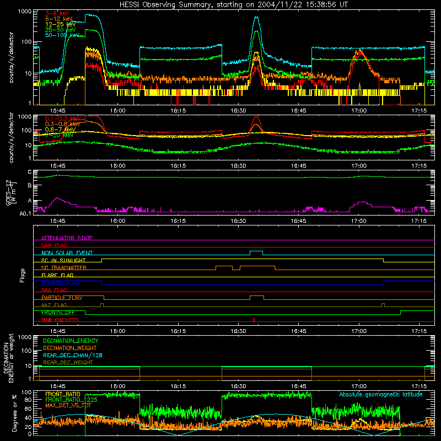Click the C level tick on GOES panel

click(30, 172)
